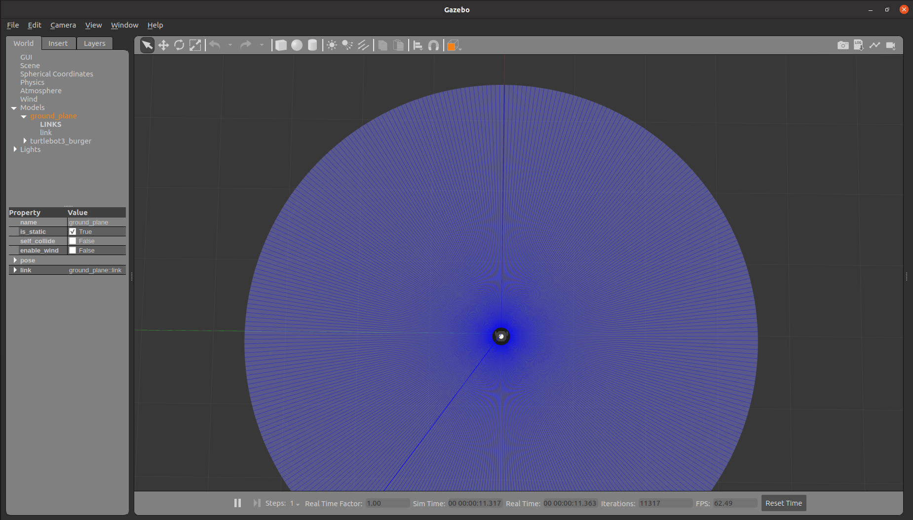
Task: Enable the self_collide checkbox
Action: point(73,241)
